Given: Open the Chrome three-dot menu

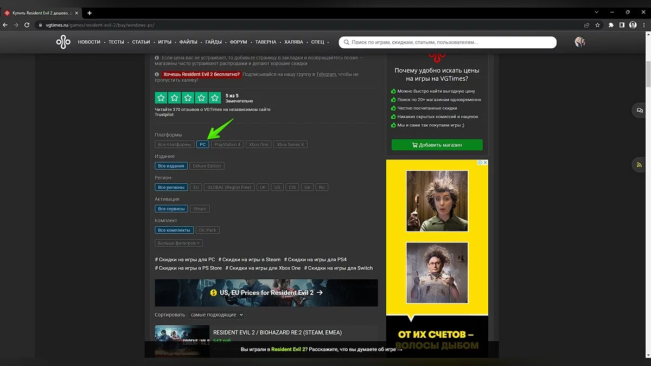Looking at the screenshot, I should pos(644,25).
